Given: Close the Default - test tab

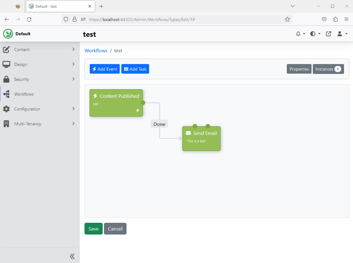Looking at the screenshot, I should point(90,6).
